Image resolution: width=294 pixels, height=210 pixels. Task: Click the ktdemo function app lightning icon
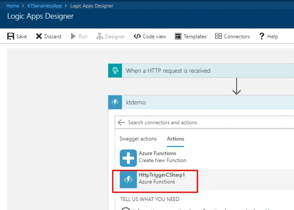(x=115, y=102)
